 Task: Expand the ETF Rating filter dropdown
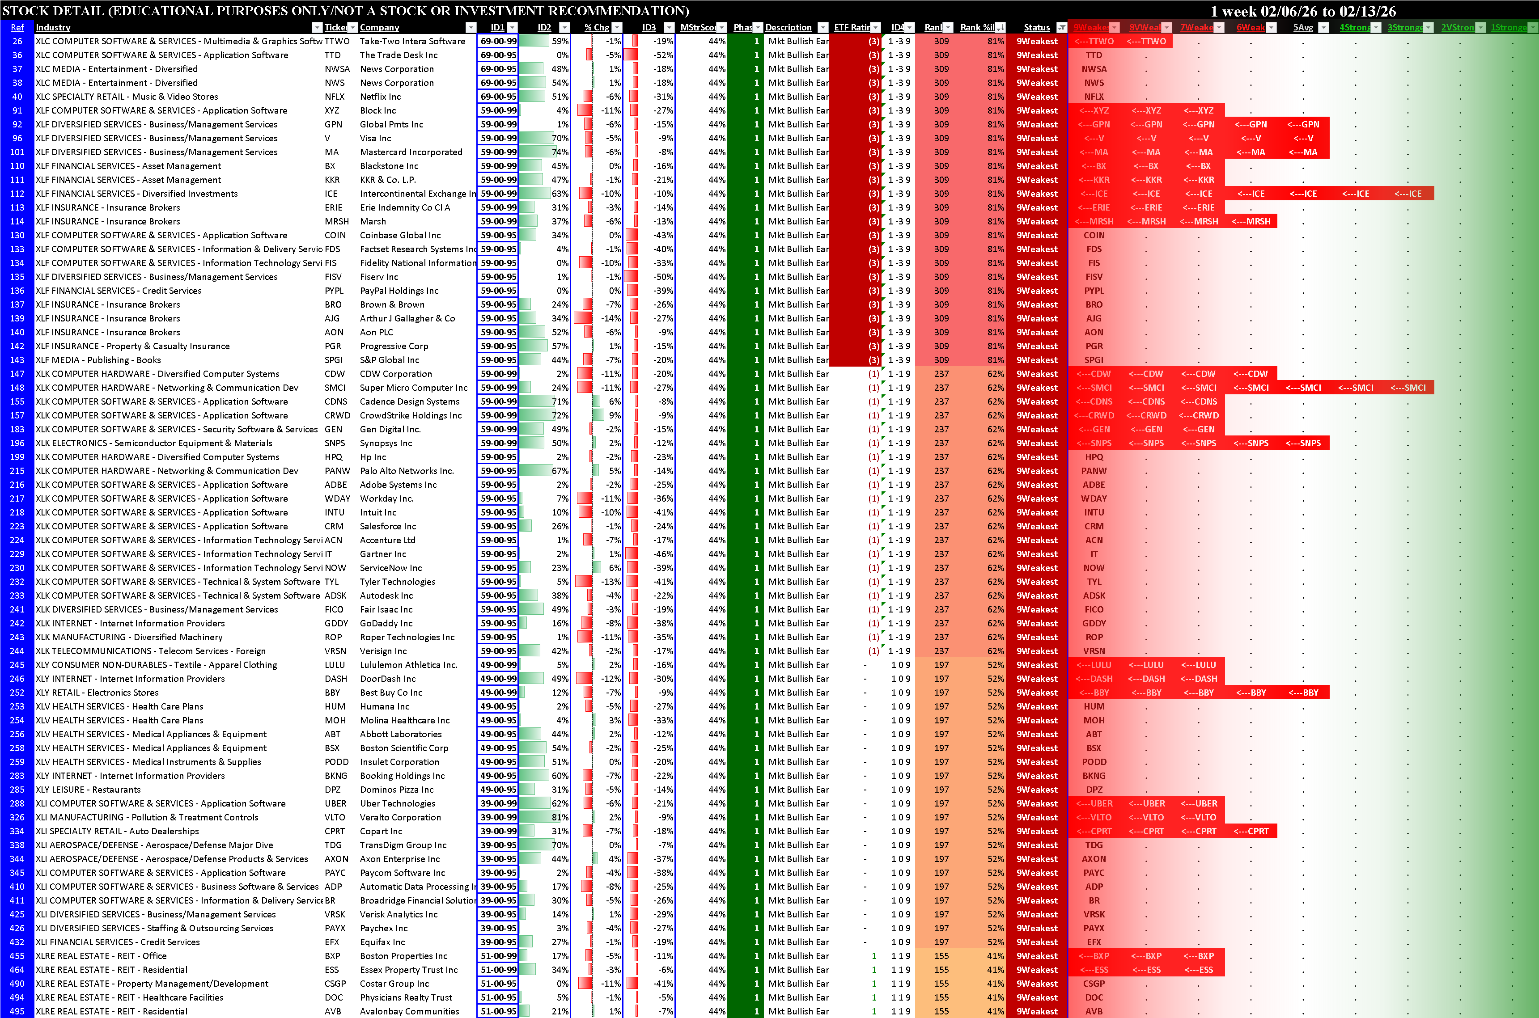click(875, 27)
